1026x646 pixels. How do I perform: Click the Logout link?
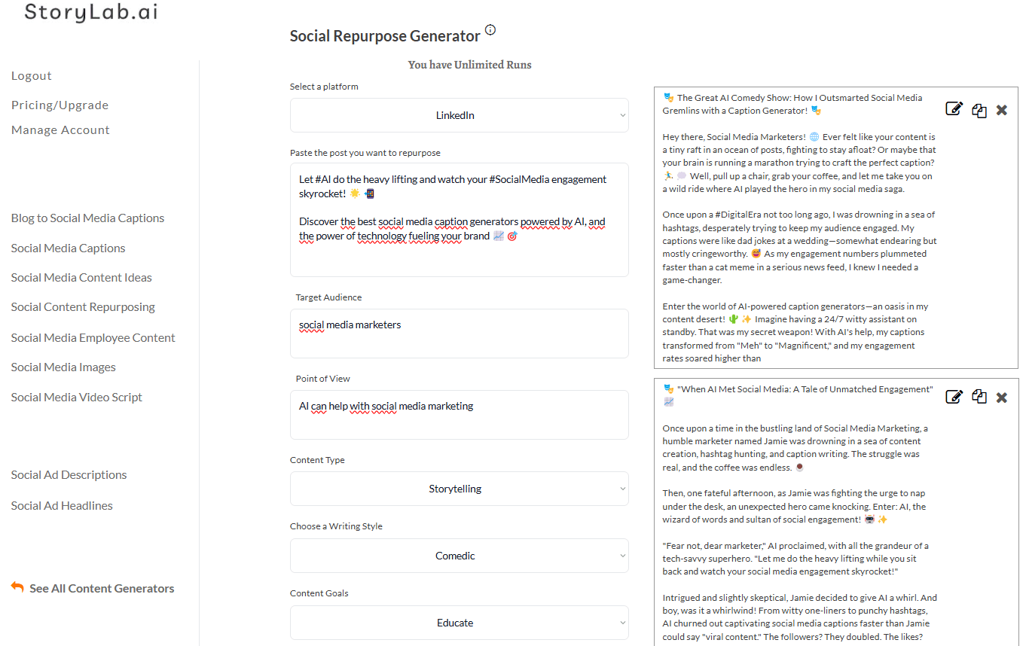coord(32,75)
